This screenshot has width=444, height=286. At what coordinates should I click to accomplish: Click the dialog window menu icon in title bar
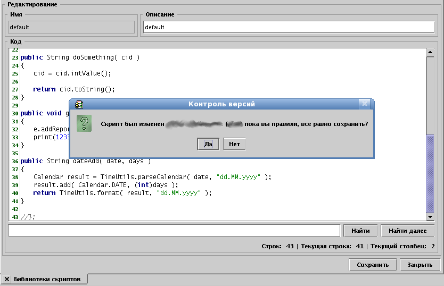(78, 104)
